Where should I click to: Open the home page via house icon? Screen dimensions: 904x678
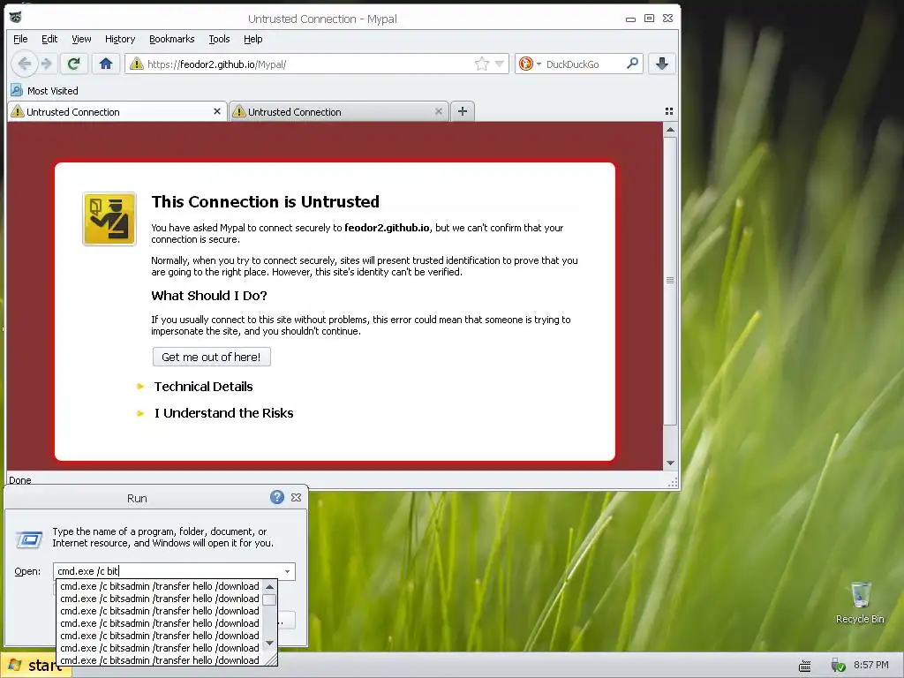(x=106, y=64)
